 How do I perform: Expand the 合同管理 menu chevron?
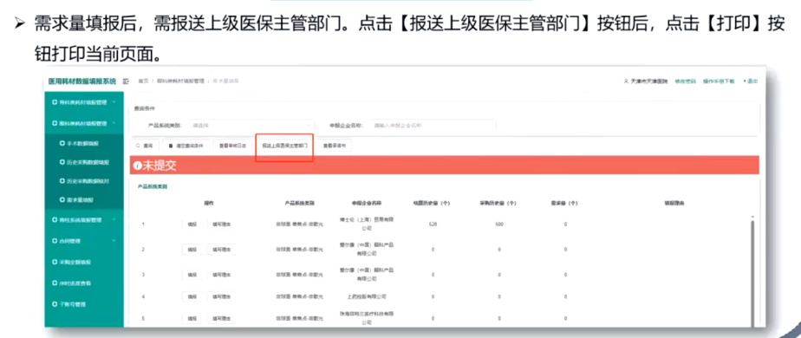(x=114, y=241)
